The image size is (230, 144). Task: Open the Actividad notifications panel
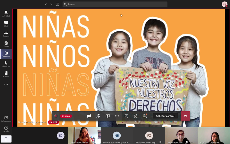coord(6,14)
